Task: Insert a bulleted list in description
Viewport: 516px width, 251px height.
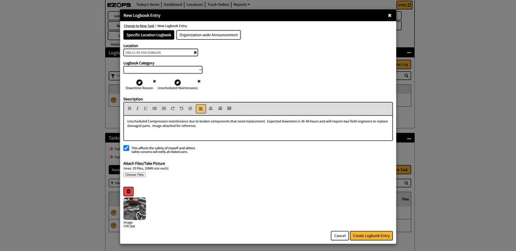Action: pos(154,109)
